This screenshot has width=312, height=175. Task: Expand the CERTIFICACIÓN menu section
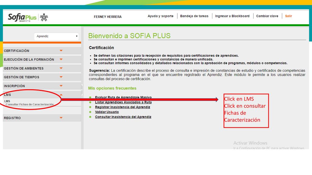click(x=42, y=51)
